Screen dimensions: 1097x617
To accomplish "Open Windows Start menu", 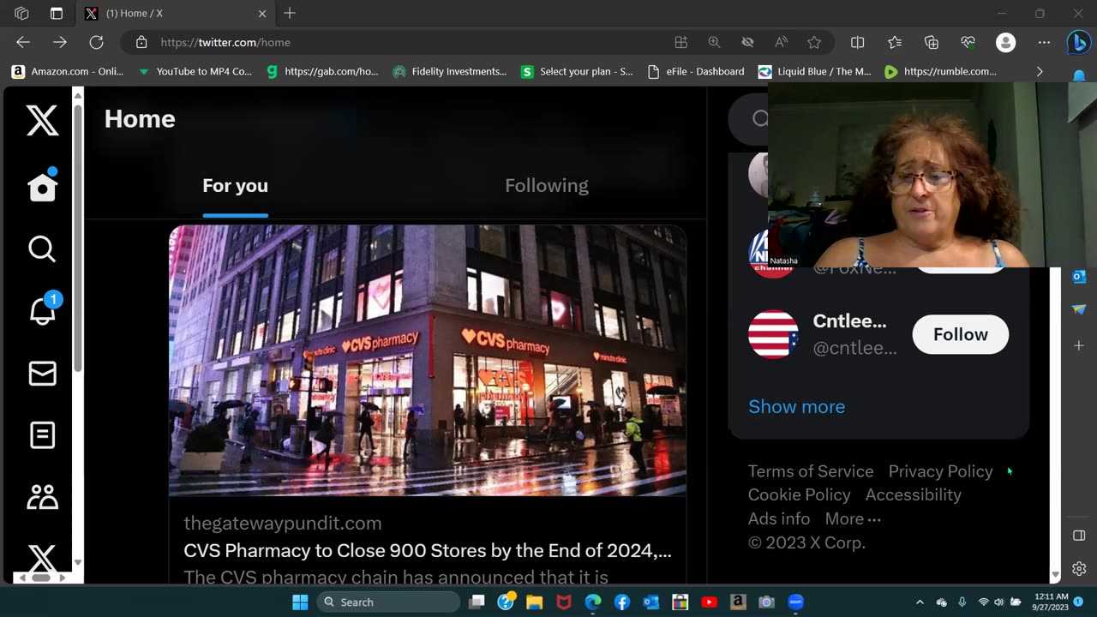I will pos(300,602).
